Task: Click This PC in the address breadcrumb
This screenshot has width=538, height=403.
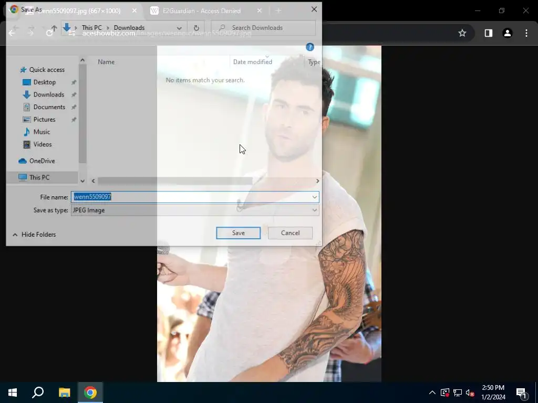Action: [x=91, y=28]
